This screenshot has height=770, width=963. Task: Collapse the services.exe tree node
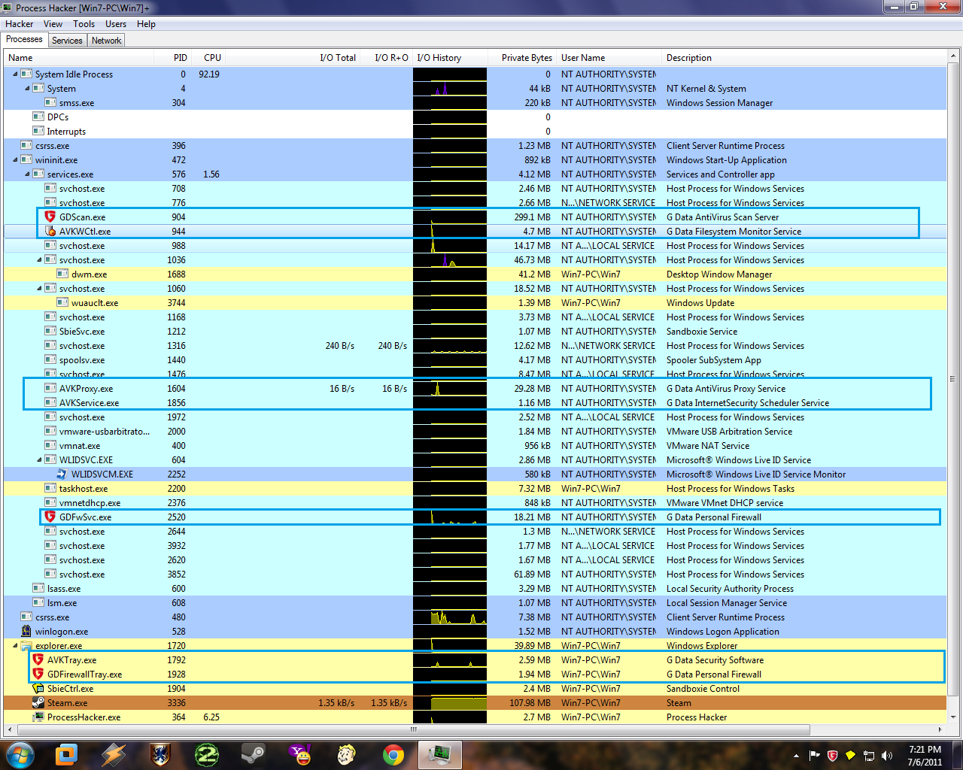pyautogui.click(x=27, y=174)
